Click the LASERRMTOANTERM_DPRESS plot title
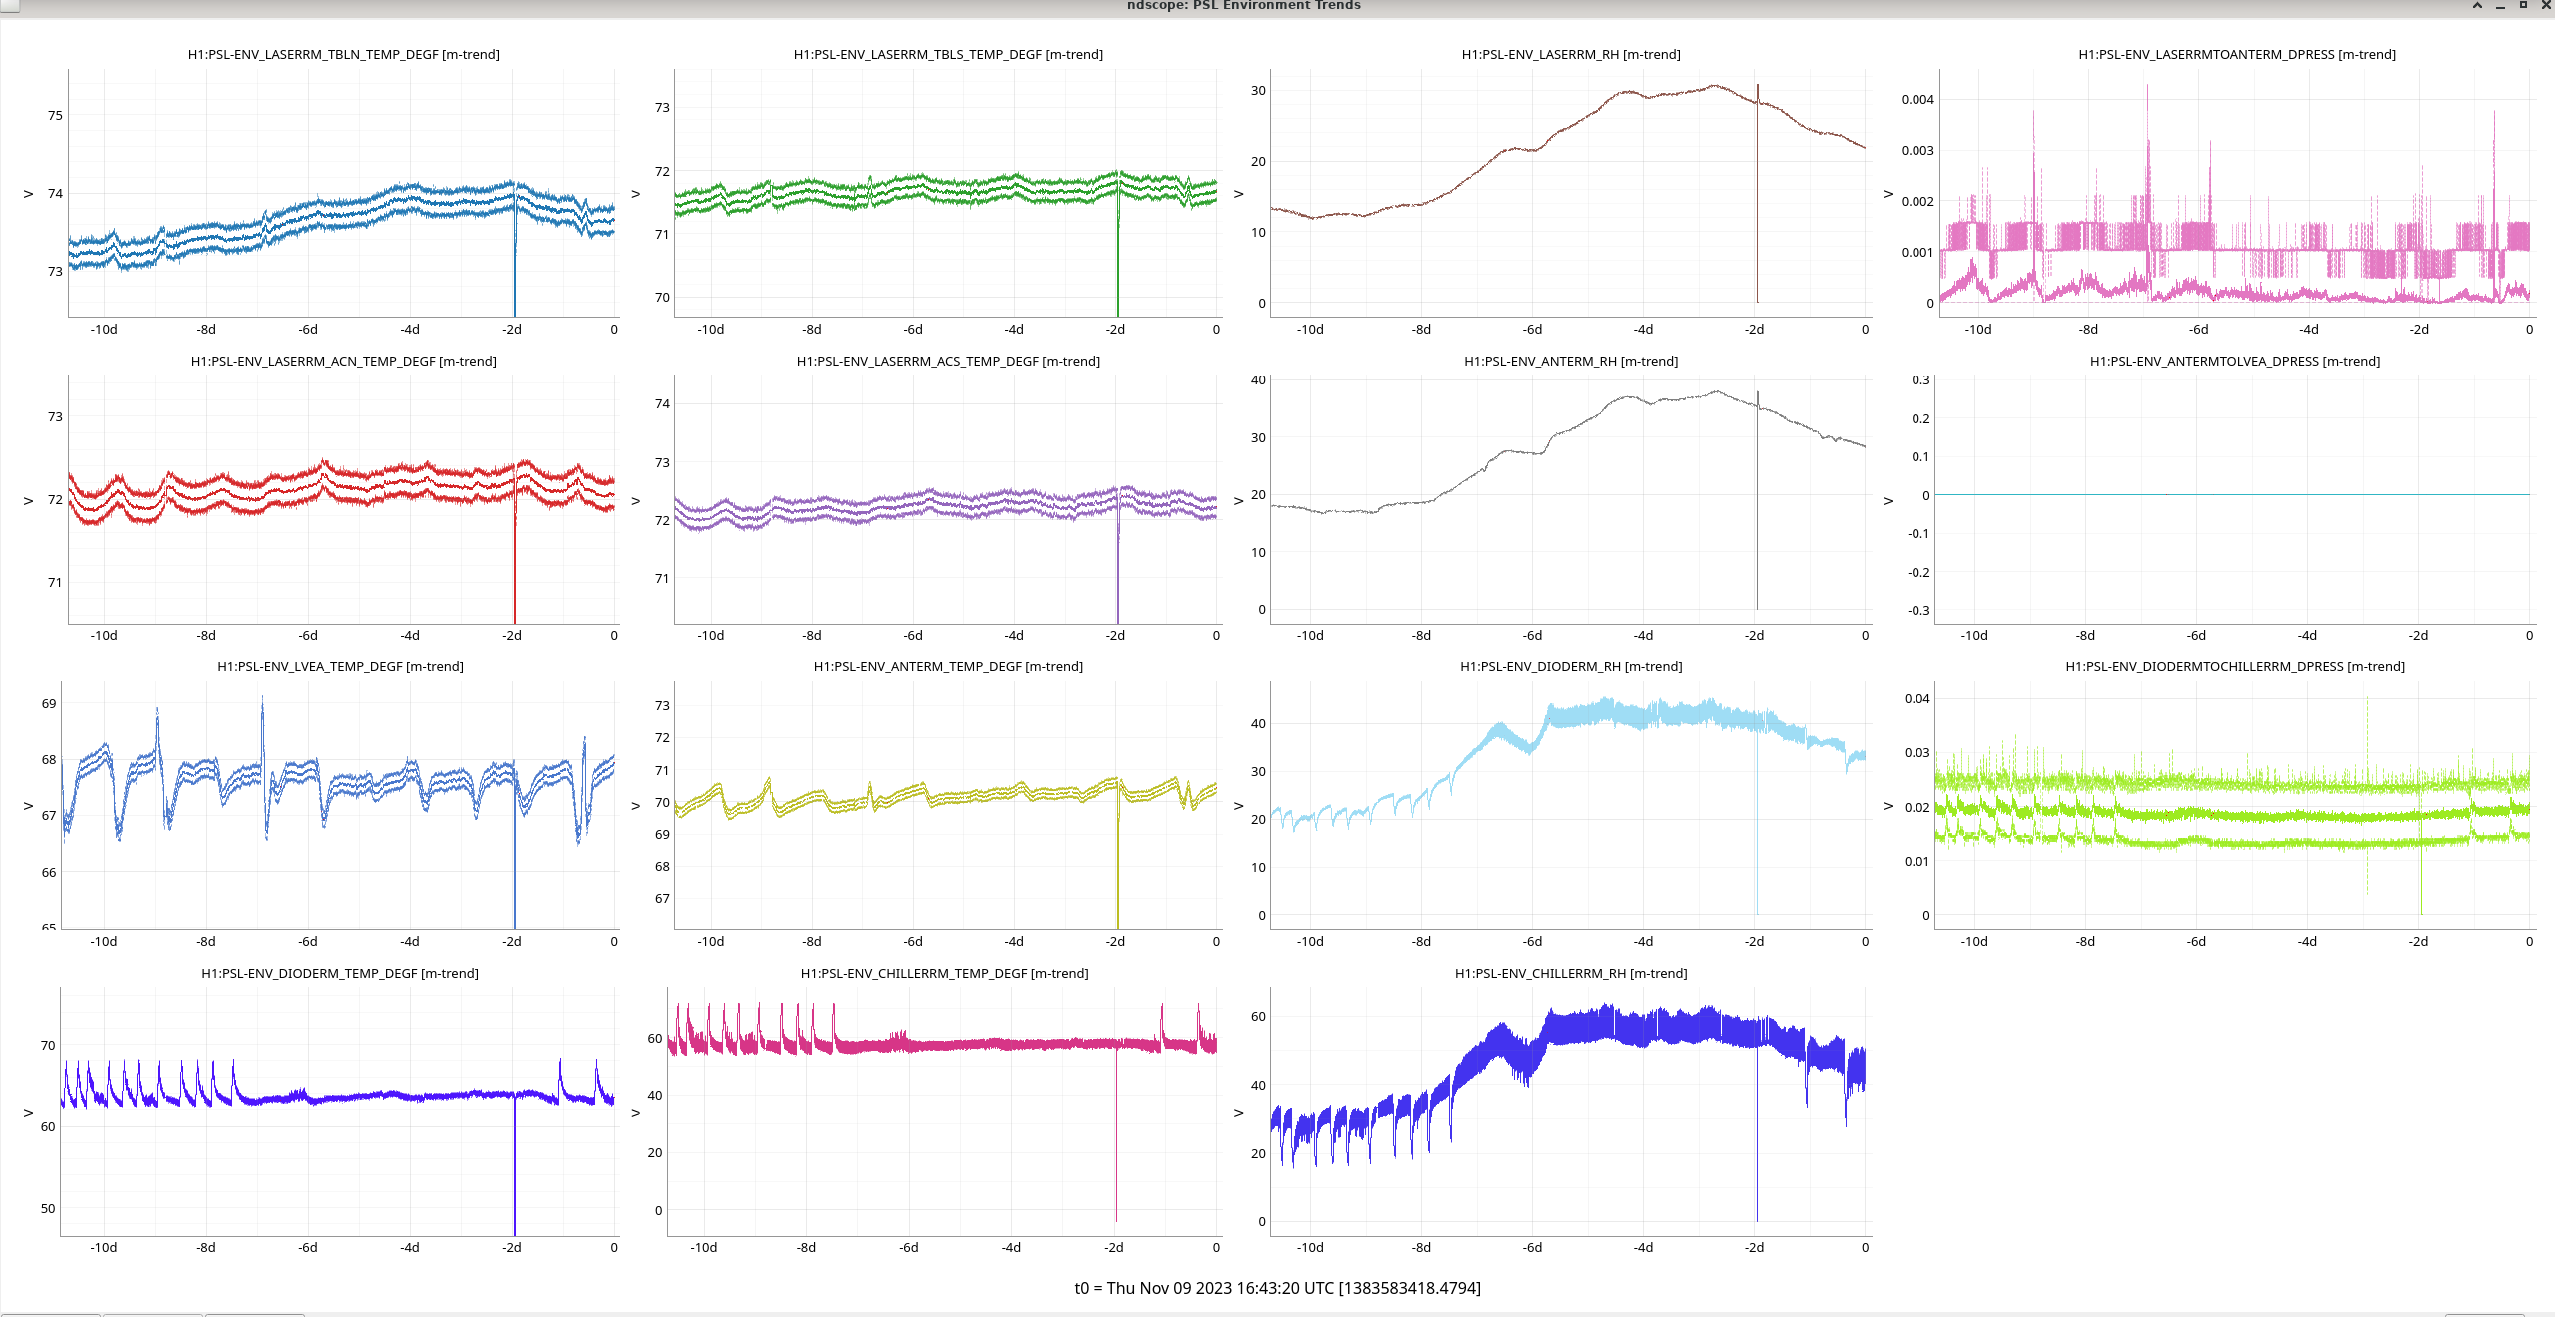The width and height of the screenshot is (2555, 1317). click(2236, 54)
